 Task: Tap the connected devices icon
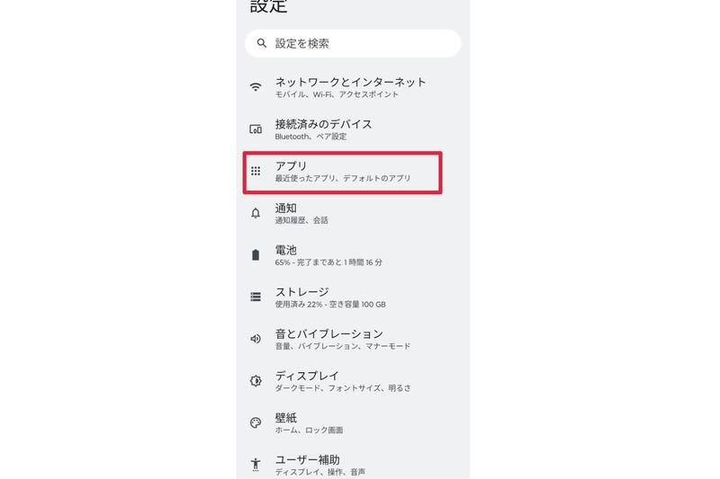(256, 129)
